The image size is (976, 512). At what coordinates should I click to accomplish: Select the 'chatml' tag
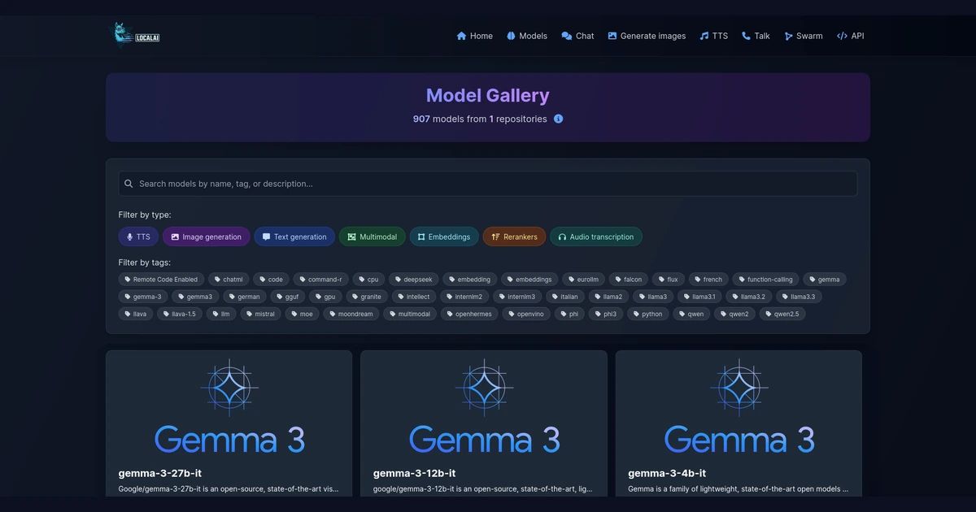[x=229, y=279]
